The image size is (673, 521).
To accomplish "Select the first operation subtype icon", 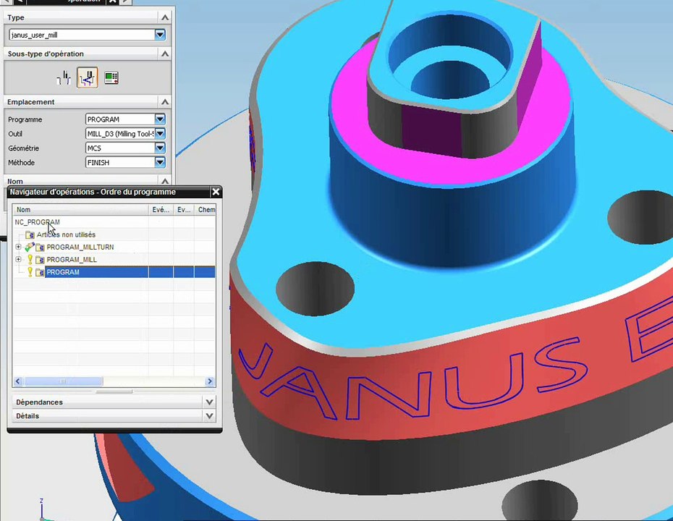I will [64, 77].
